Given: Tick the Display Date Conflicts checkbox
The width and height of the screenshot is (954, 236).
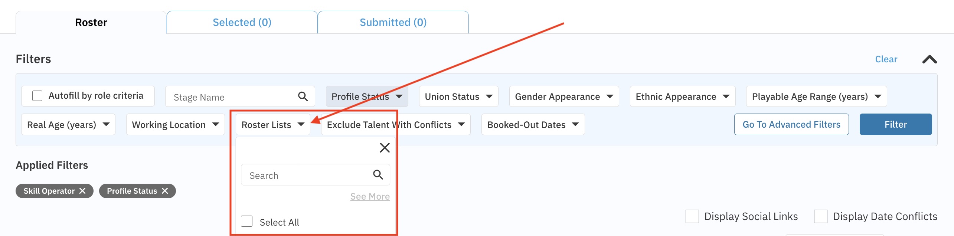Looking at the screenshot, I should (820, 216).
